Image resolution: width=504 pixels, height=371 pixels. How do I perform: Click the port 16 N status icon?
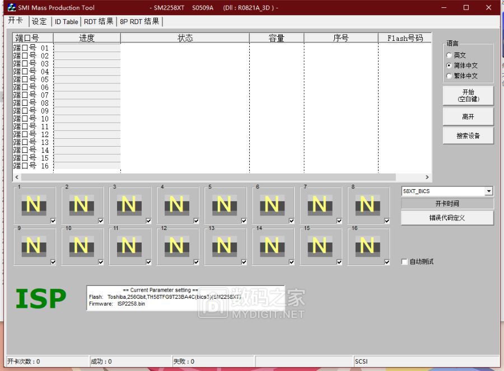coord(367,246)
